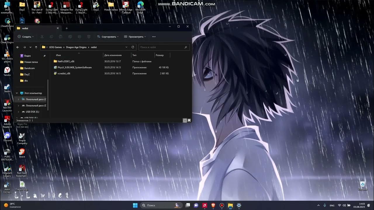The width and height of the screenshot is (374, 210).
Task: Select the Vampire The Masquerade desktop icon
Action: [x=66, y=8]
